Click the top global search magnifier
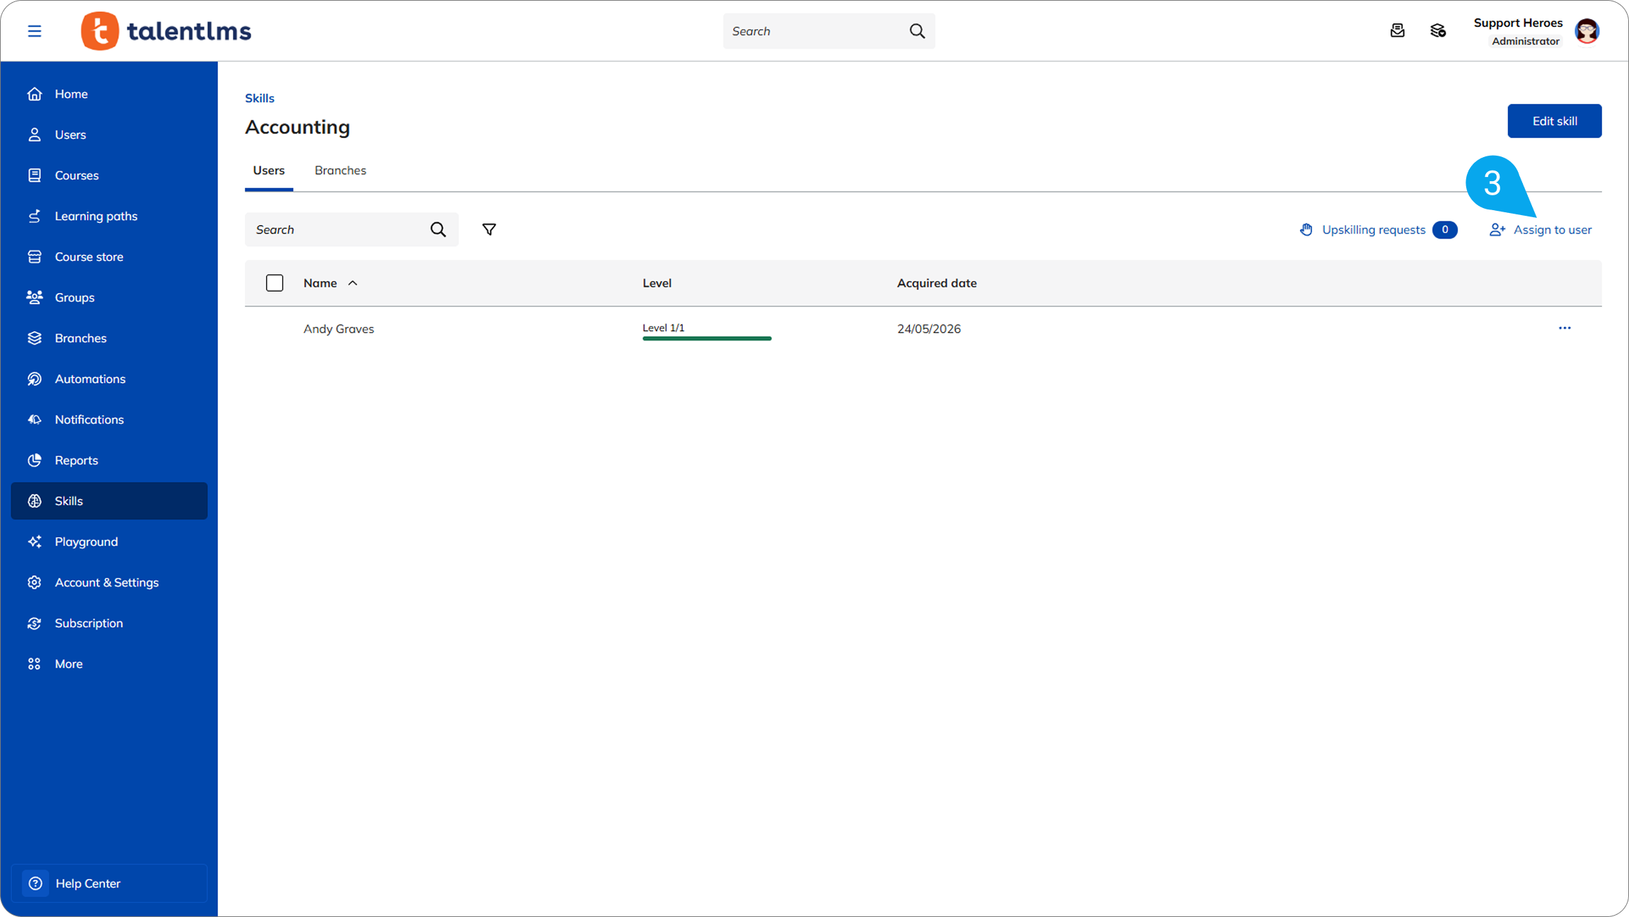This screenshot has width=1629, height=917. coord(917,31)
